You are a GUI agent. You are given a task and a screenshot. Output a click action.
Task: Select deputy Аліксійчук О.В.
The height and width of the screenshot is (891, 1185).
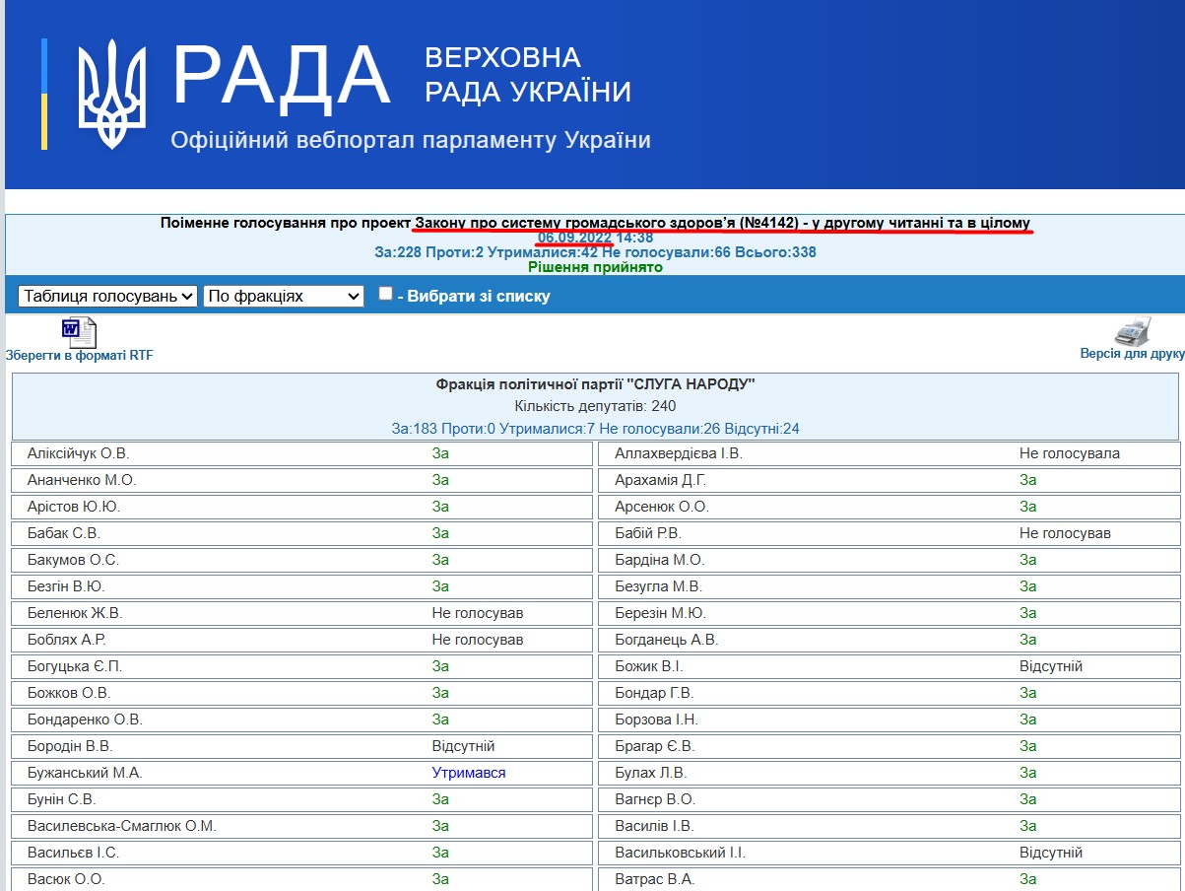[x=79, y=453]
